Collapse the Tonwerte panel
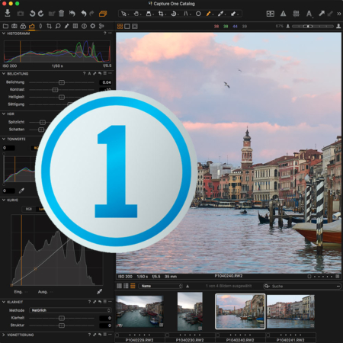The image size is (343, 343). pos(4,139)
